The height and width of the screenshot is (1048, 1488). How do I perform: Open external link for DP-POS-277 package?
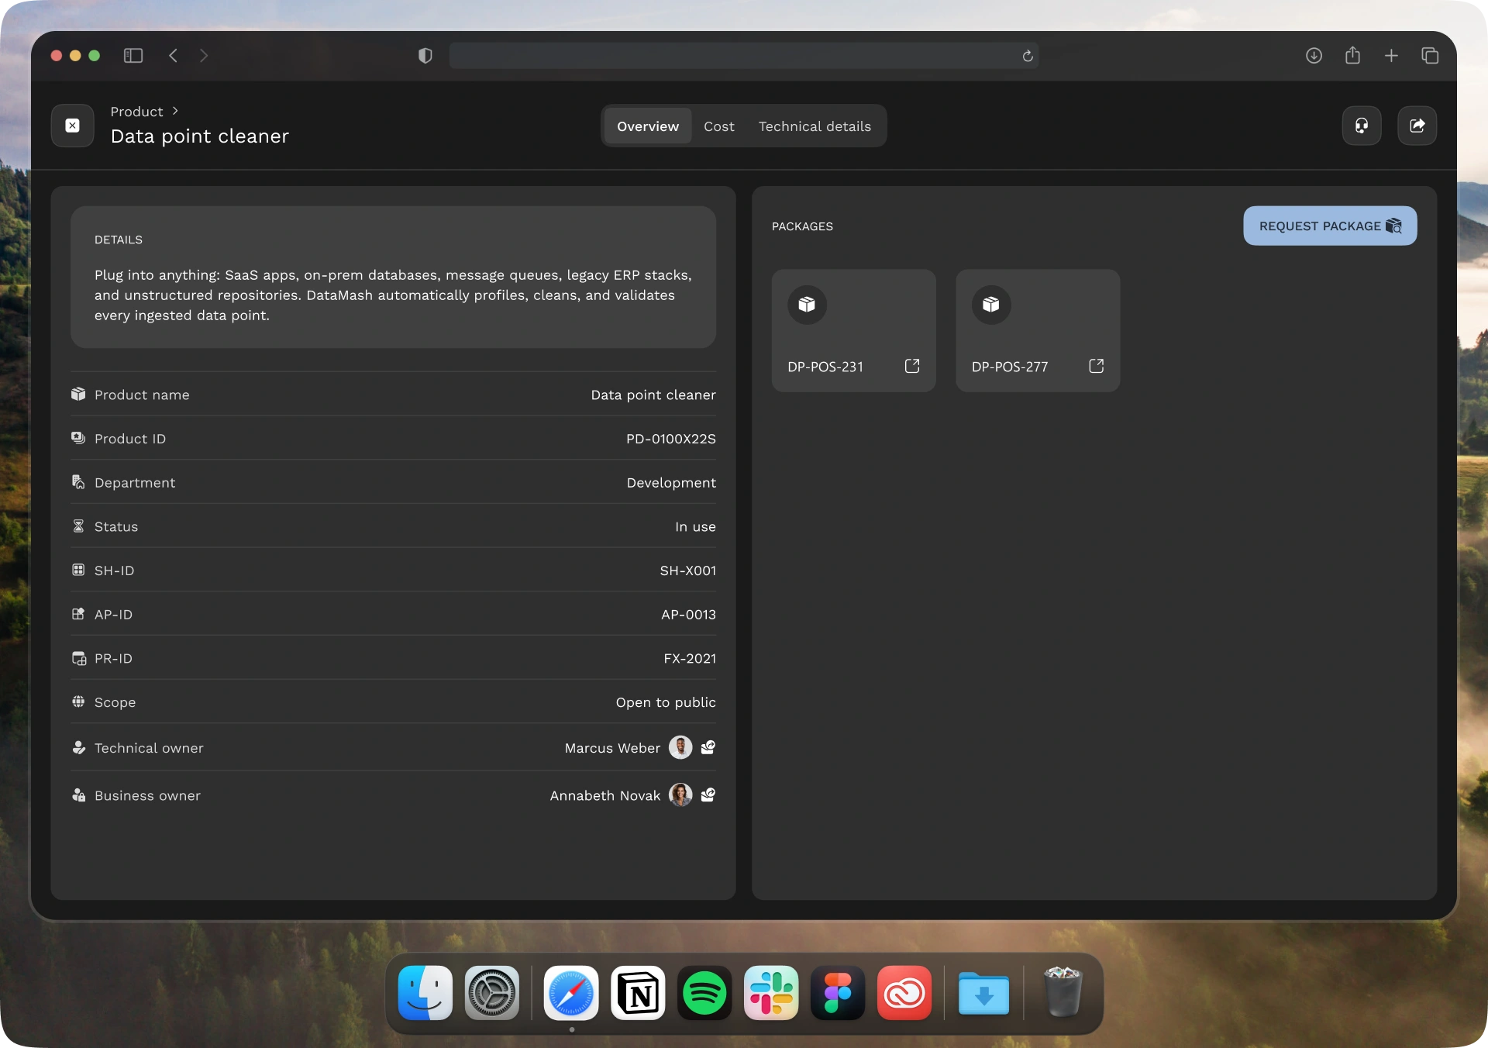coord(1096,366)
